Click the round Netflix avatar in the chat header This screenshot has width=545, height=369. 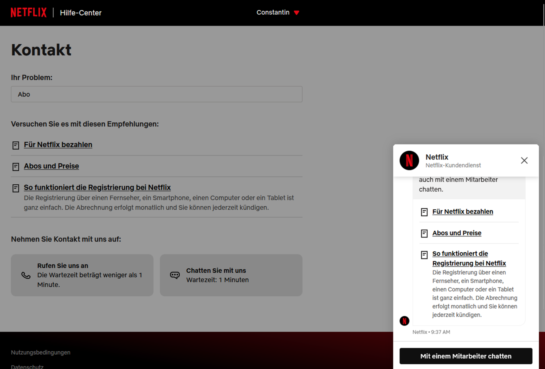coord(409,161)
